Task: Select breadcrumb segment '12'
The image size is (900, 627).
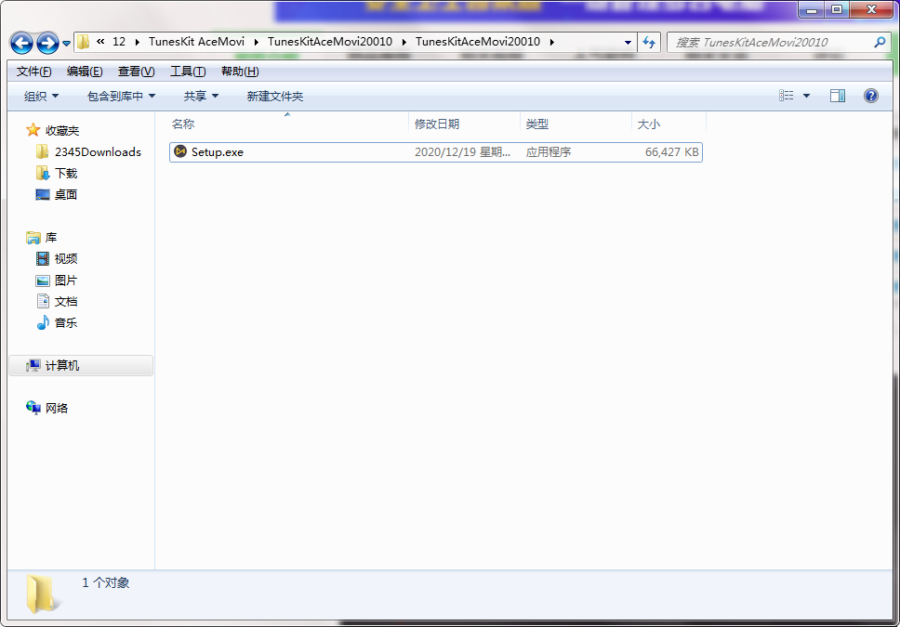Action: (x=119, y=41)
